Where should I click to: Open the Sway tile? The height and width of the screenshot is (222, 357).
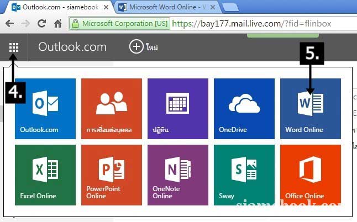point(244,175)
